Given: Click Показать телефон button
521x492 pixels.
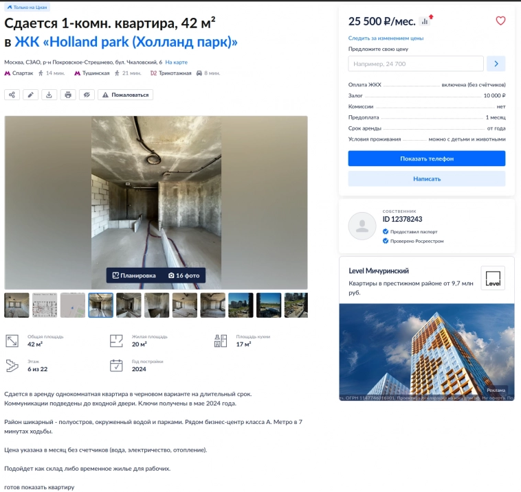Looking at the screenshot, I should pyautogui.click(x=427, y=159).
